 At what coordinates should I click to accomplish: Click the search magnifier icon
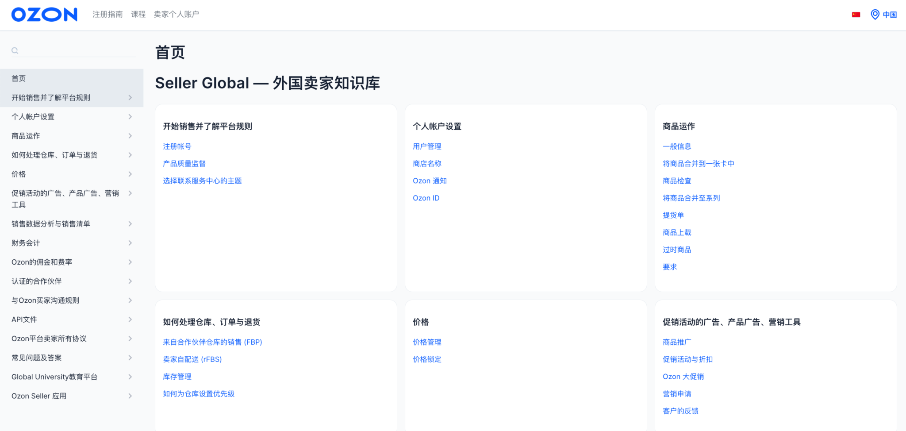(x=15, y=50)
